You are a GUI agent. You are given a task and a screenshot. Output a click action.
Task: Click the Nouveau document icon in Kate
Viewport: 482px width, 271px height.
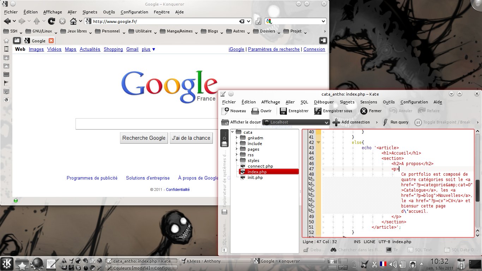225,111
